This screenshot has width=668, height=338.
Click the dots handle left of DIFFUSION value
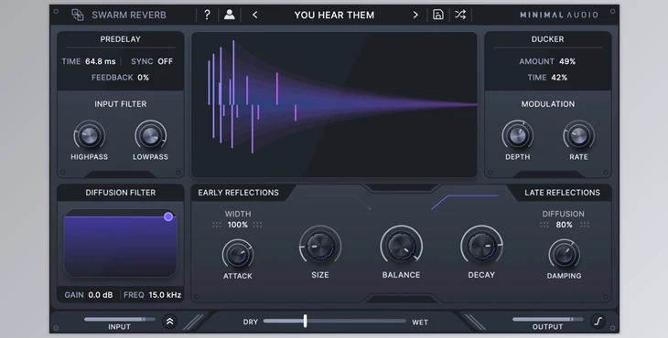[544, 225]
